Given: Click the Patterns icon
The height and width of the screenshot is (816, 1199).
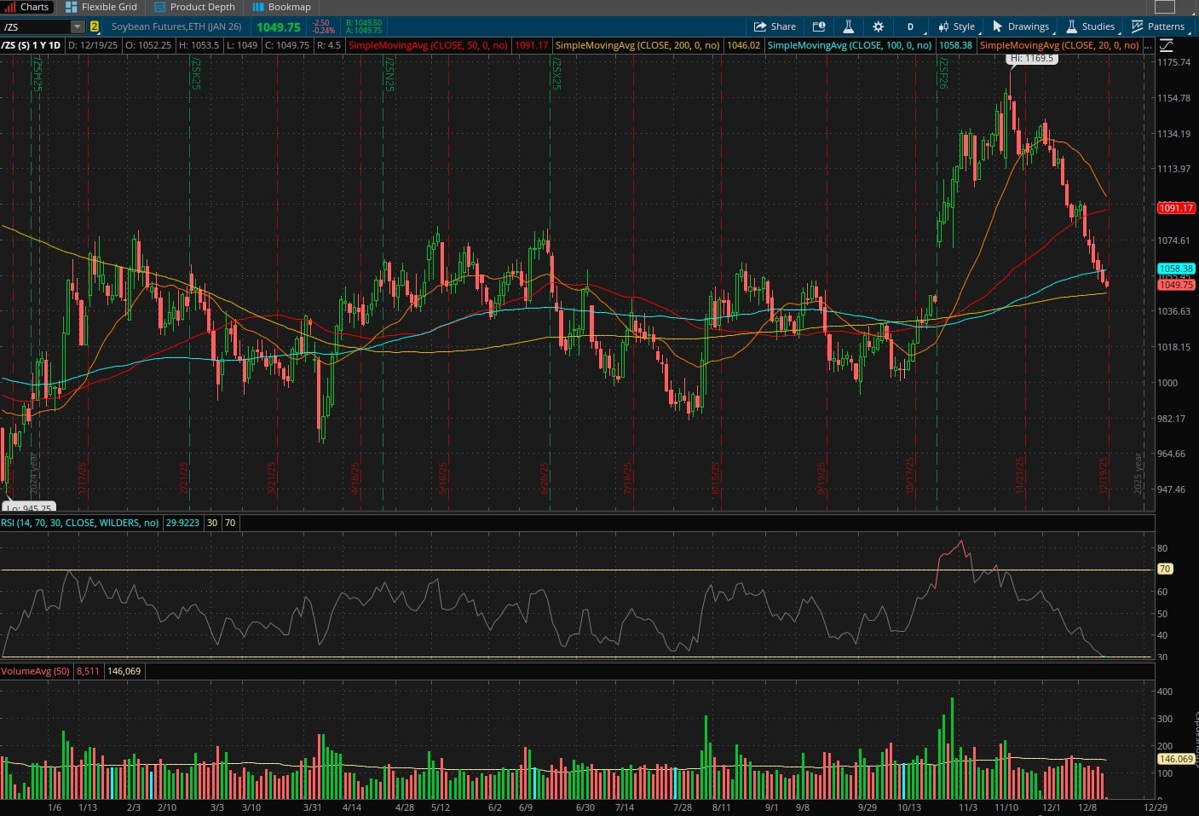Looking at the screenshot, I should (1157, 26).
